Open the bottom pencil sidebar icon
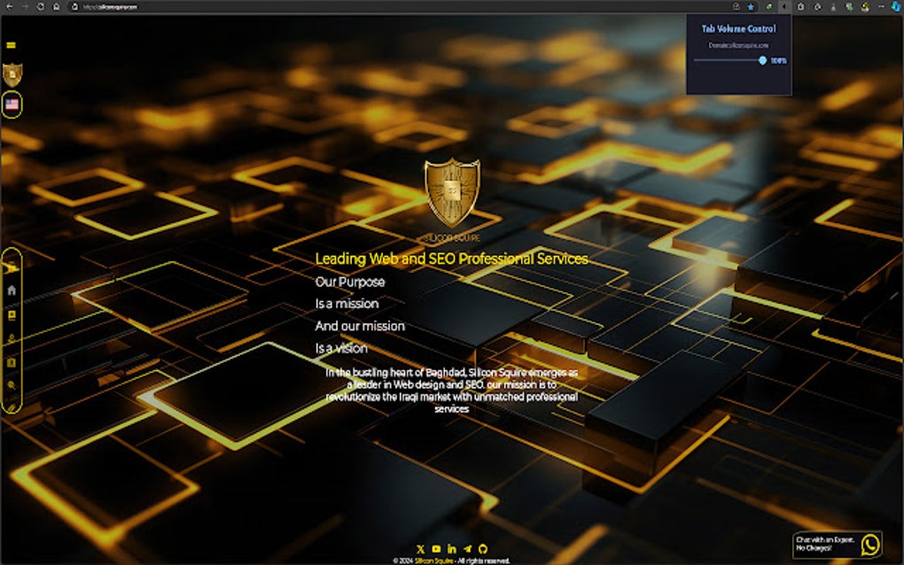904x565 pixels. tap(12, 407)
